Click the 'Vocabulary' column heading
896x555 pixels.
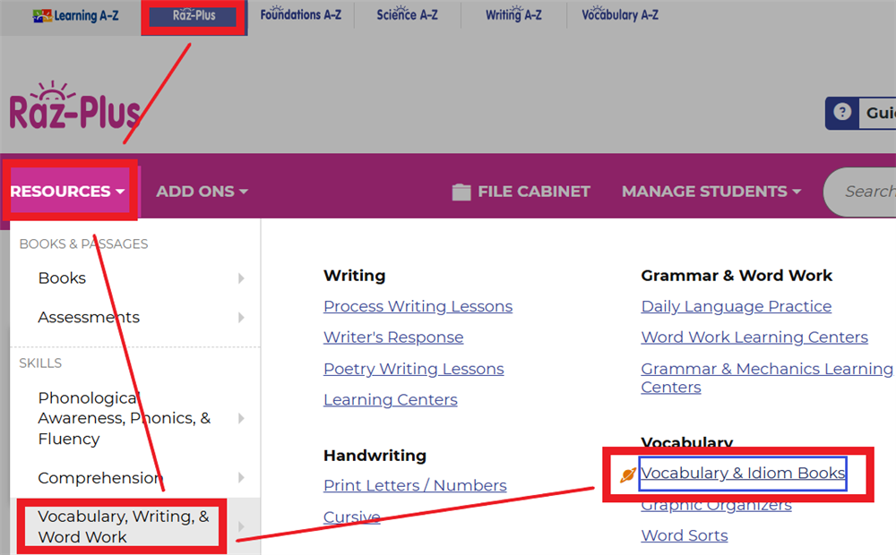pyautogui.click(x=687, y=442)
